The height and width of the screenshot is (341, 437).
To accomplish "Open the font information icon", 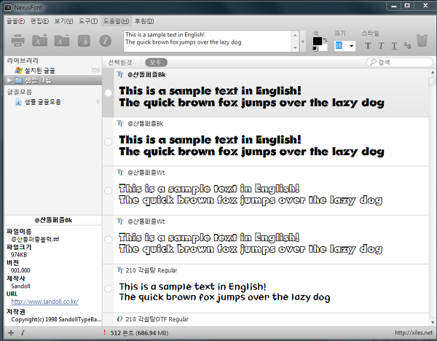I will (x=106, y=41).
